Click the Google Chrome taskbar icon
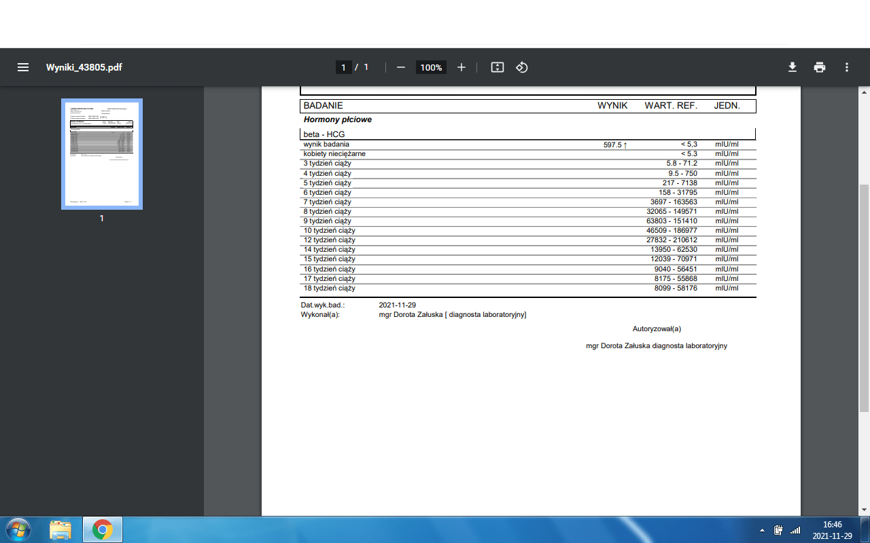870x543 pixels. [103, 529]
